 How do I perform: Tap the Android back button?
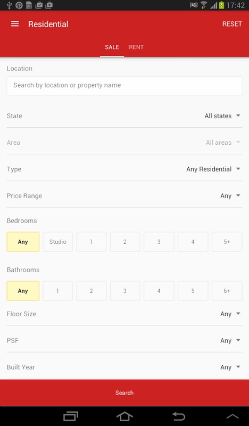coord(179,416)
